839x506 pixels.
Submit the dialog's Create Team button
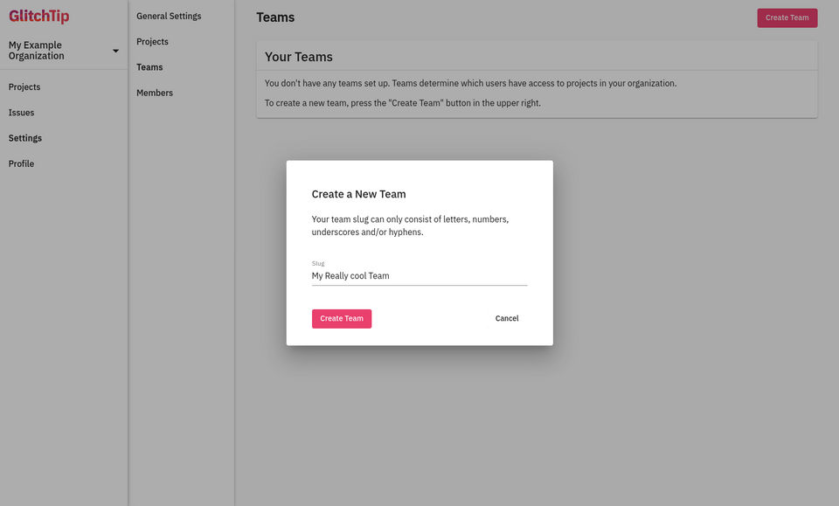pyautogui.click(x=342, y=319)
